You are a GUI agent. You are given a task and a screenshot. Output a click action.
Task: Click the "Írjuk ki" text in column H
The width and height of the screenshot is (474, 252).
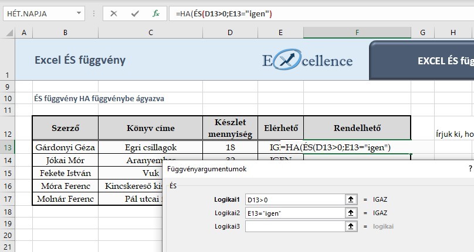point(455,134)
